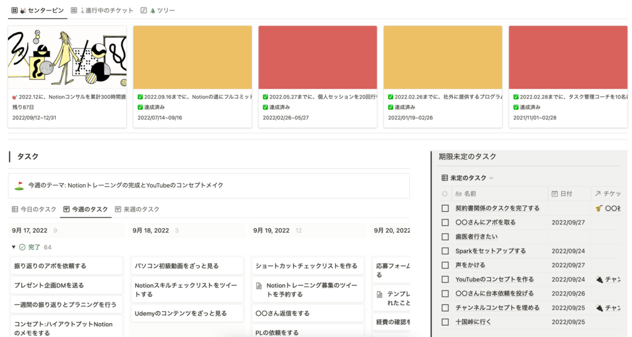Open ショートカットチェックリストを作る card
Viewport: 632px width, 337px height.
[308, 266]
